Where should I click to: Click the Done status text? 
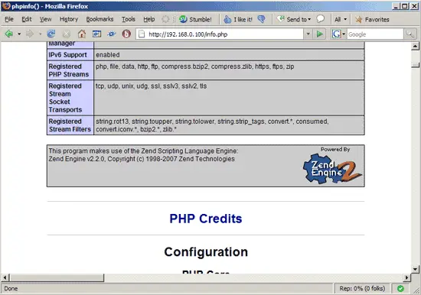point(11,289)
